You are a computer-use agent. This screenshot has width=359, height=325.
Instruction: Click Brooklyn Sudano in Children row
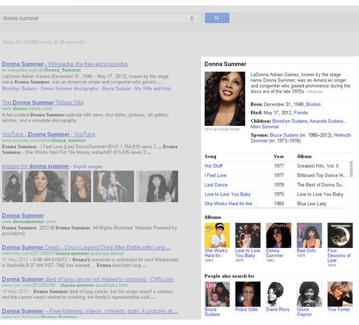click(289, 121)
